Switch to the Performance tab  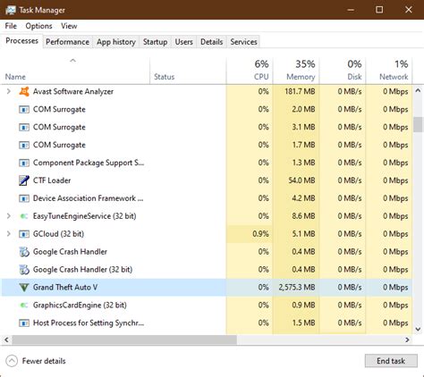click(x=67, y=42)
